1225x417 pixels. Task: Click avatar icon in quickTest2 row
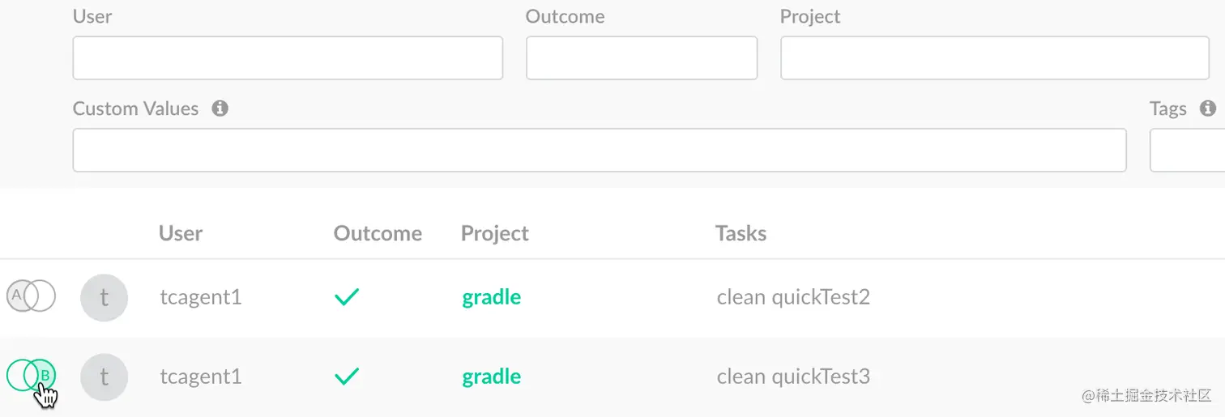point(104,297)
